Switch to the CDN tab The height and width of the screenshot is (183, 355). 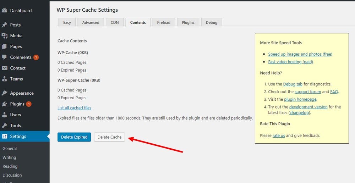pos(115,22)
